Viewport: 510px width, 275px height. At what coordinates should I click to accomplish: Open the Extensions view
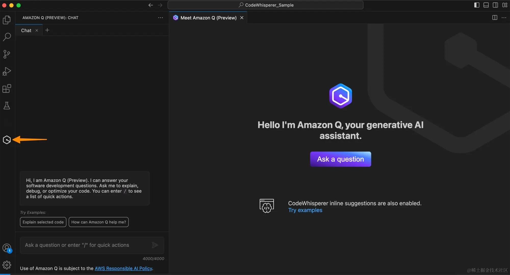pyautogui.click(x=7, y=88)
